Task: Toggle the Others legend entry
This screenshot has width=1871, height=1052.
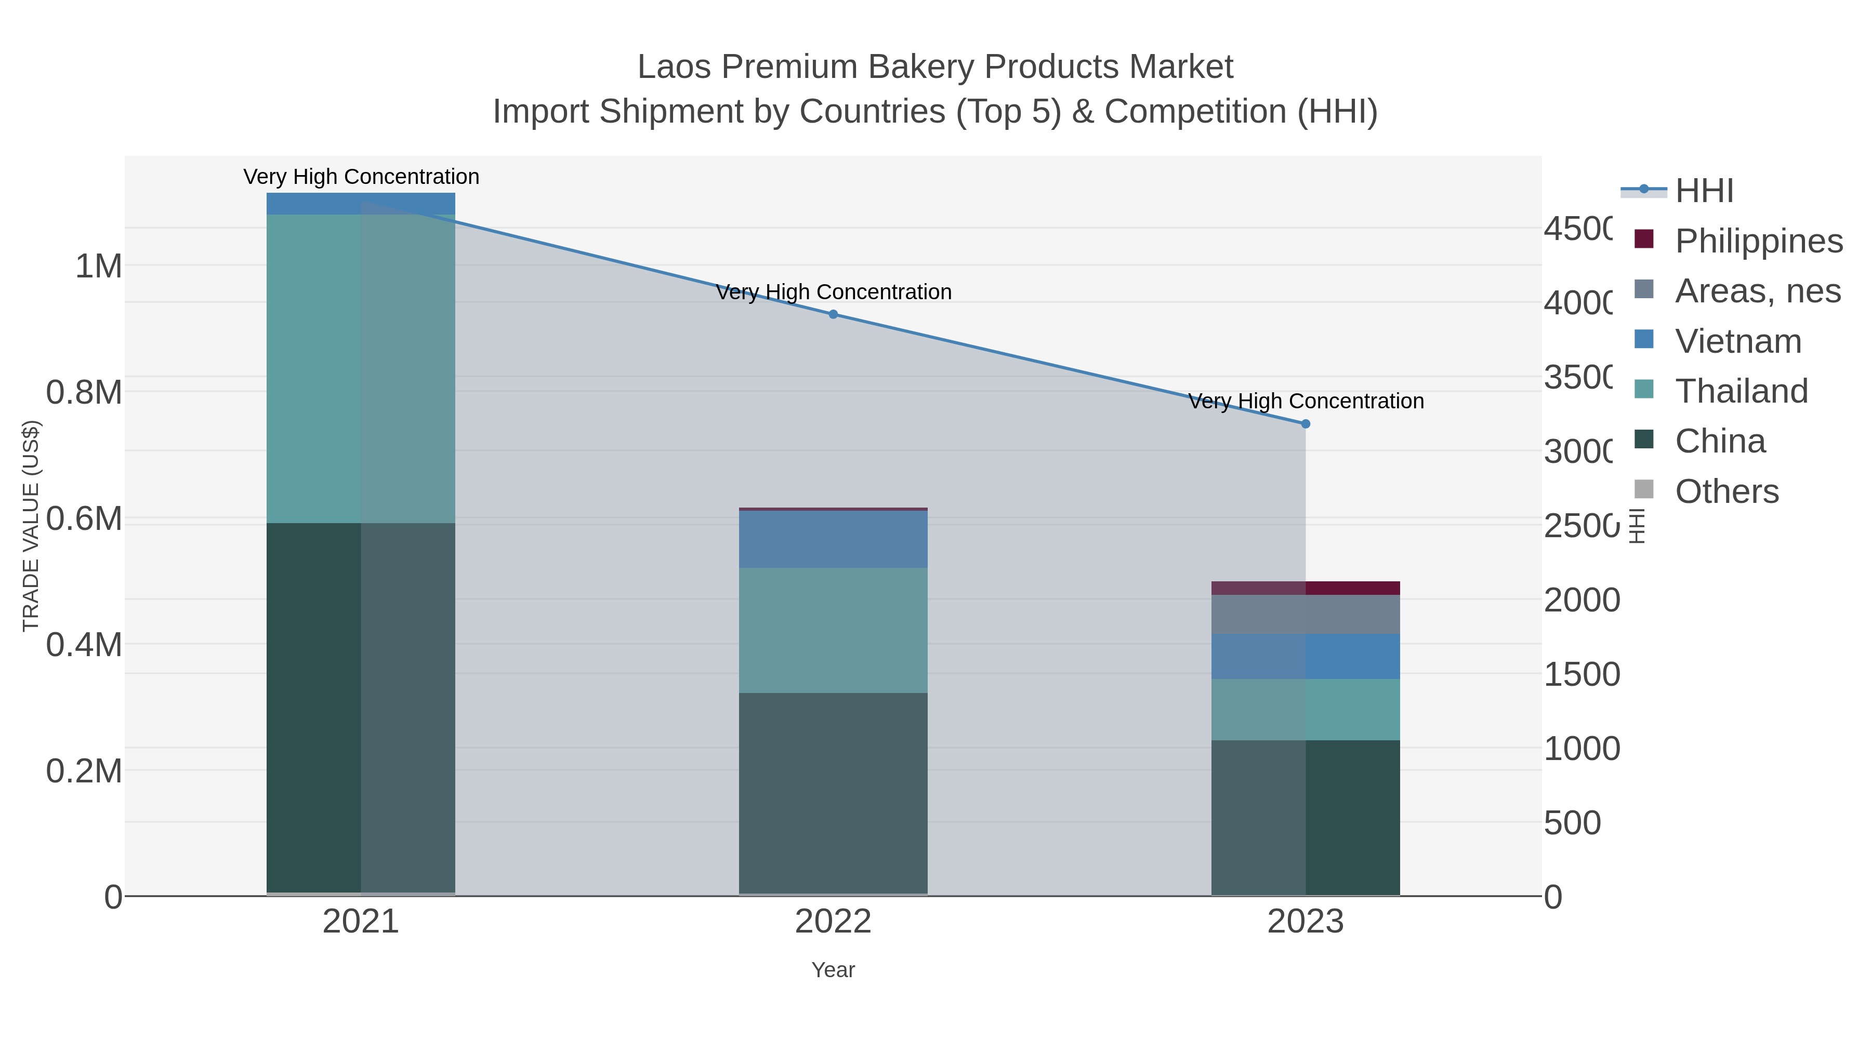Action: click(1706, 491)
